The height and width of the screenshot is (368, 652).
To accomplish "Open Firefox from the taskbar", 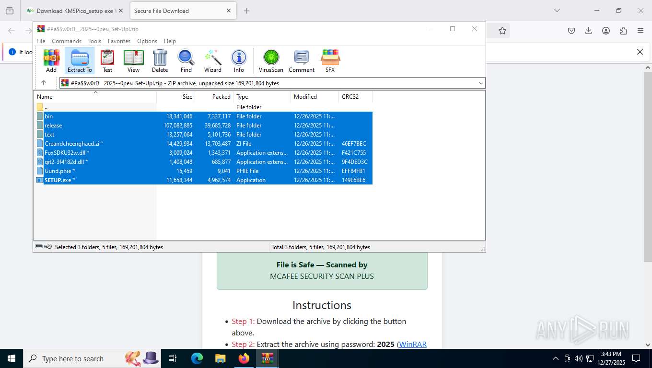I will pos(244,358).
